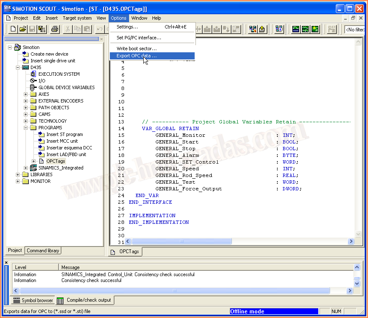Image resolution: width=368 pixels, height=318 pixels.
Task: Select Export OPC data menu entry
Action: [x=137, y=56]
